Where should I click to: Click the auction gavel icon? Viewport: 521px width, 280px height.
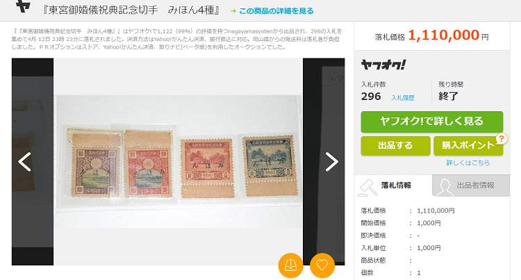367,188
